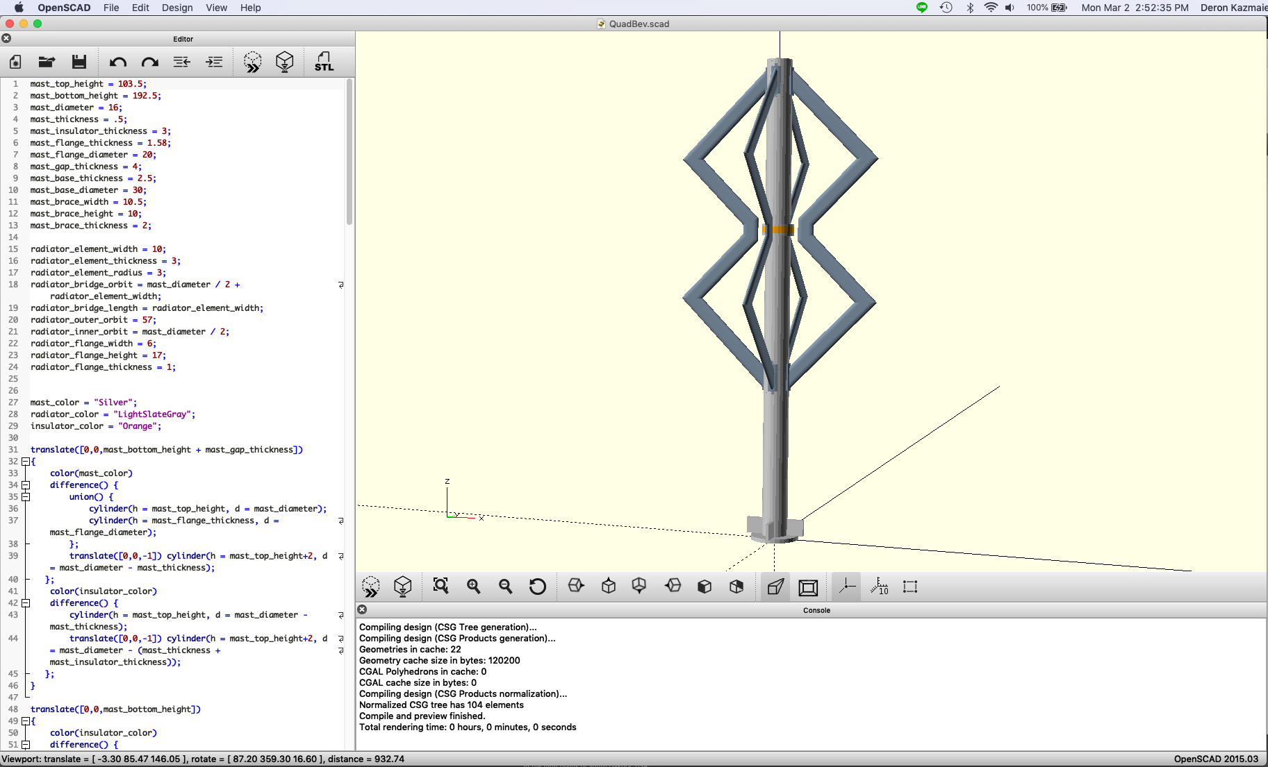Collapse the difference() fold at line 34
Viewport: 1268px width, 767px height.
26,485
